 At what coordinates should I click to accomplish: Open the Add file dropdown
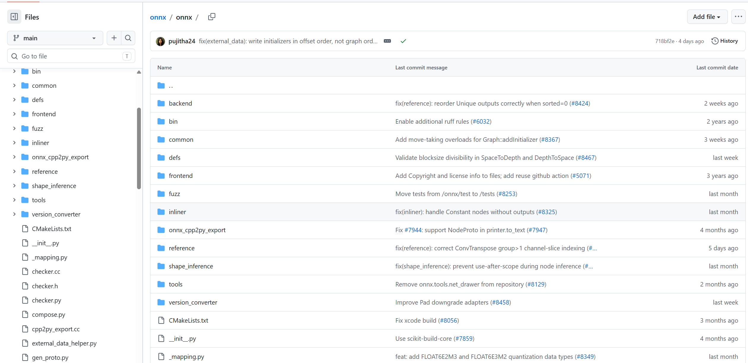(707, 17)
